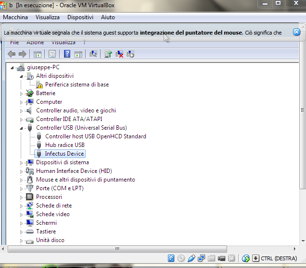Click the USB devices status bar icon
Screen dimensions: 306x268
tap(191, 258)
